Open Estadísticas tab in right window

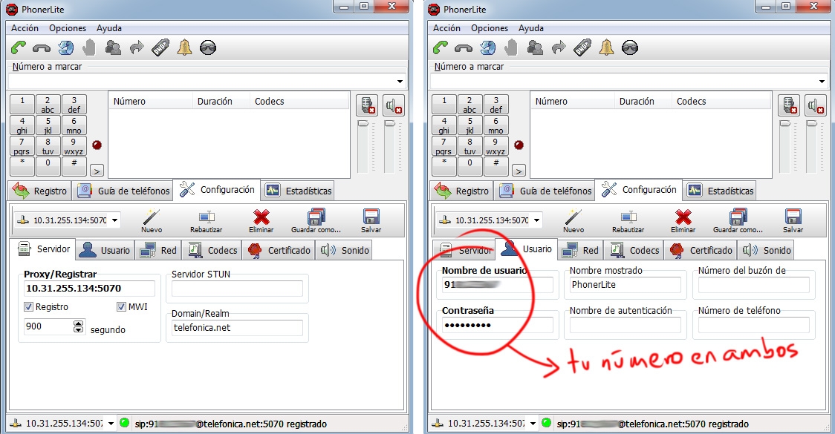coord(719,191)
